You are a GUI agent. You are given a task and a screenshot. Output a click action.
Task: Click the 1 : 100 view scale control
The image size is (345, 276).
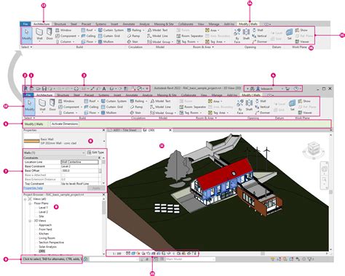coord(117,253)
